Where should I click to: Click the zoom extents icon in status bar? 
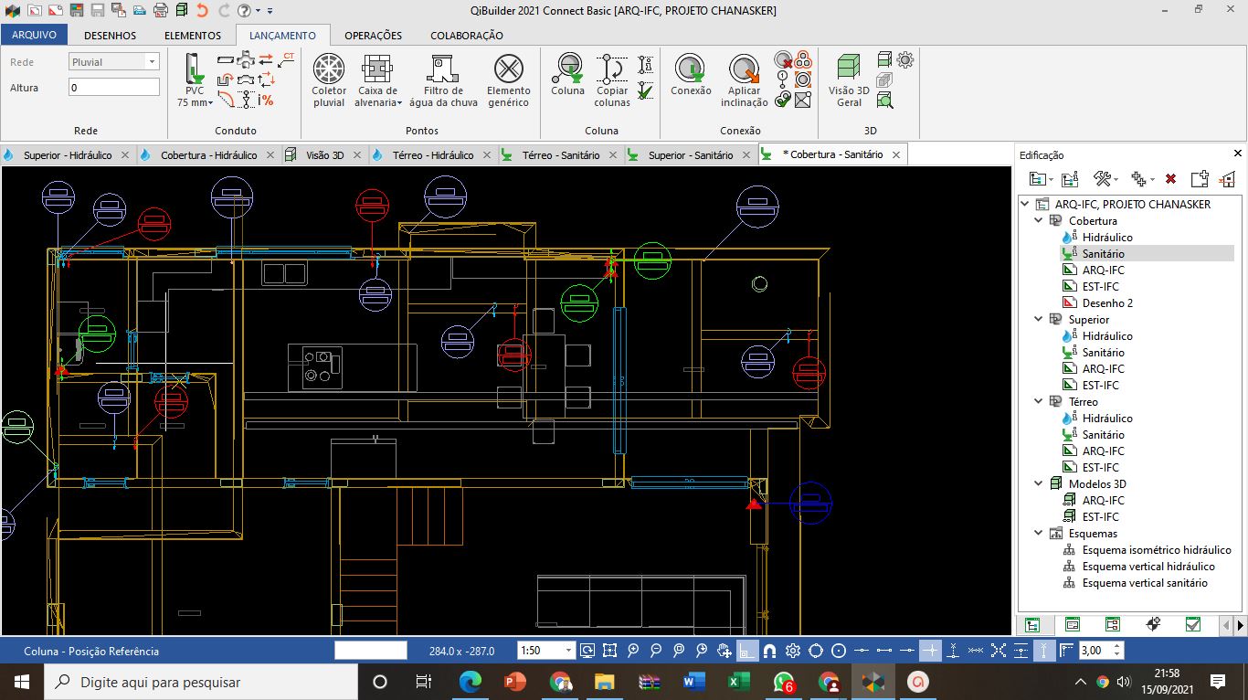coord(610,651)
